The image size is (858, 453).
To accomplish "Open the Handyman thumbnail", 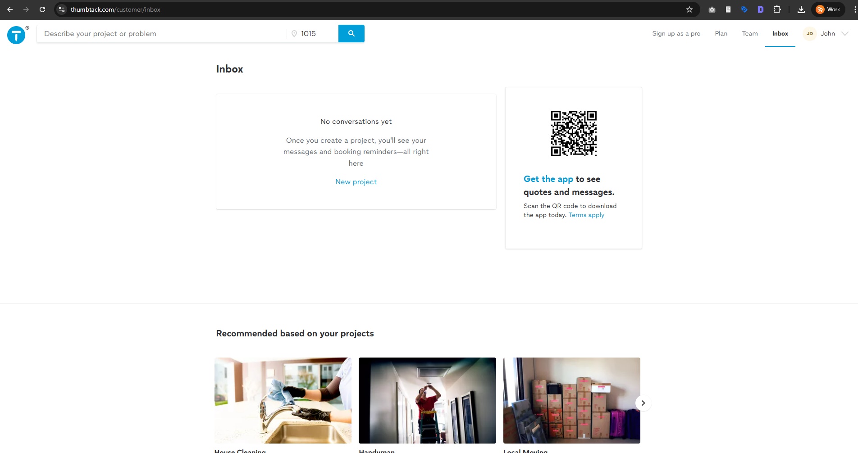I will 427,400.
